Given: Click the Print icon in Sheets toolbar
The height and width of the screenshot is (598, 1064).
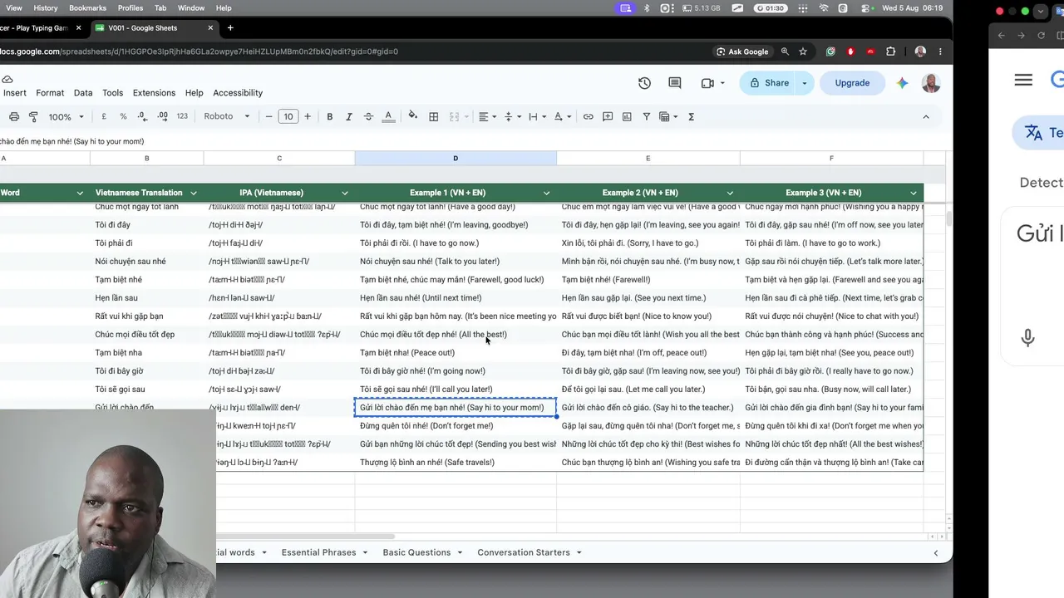Looking at the screenshot, I should point(14,117).
